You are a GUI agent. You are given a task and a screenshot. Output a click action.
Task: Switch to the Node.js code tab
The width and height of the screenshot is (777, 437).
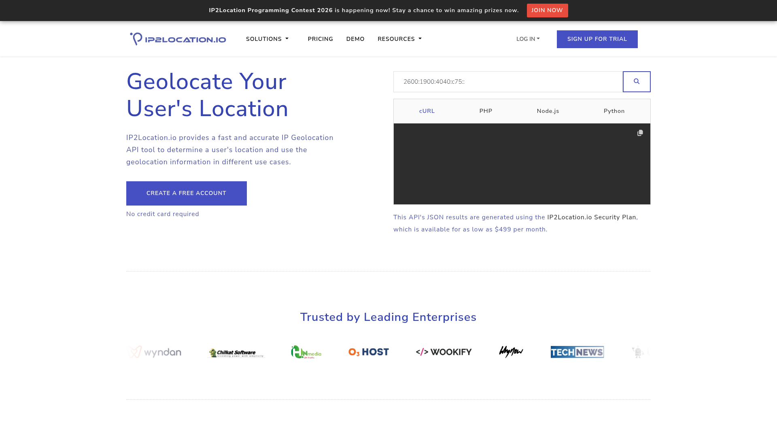click(x=548, y=111)
